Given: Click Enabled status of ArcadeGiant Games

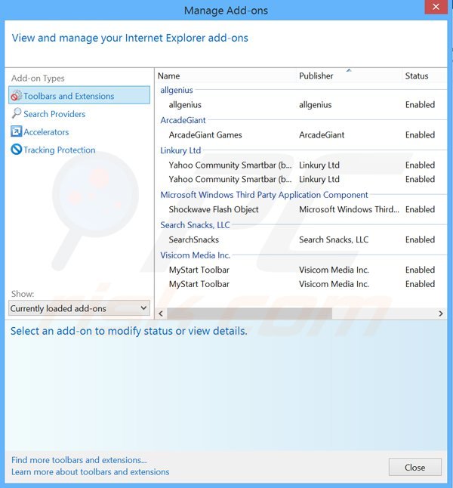Looking at the screenshot, I should [x=420, y=134].
